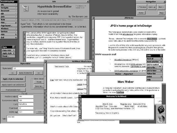Click the up scroll arrow in Welcome To HotWired window

pyautogui.click(x=80, y=115)
